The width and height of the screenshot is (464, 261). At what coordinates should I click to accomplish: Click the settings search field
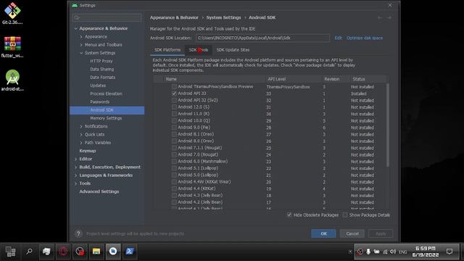point(107,17)
